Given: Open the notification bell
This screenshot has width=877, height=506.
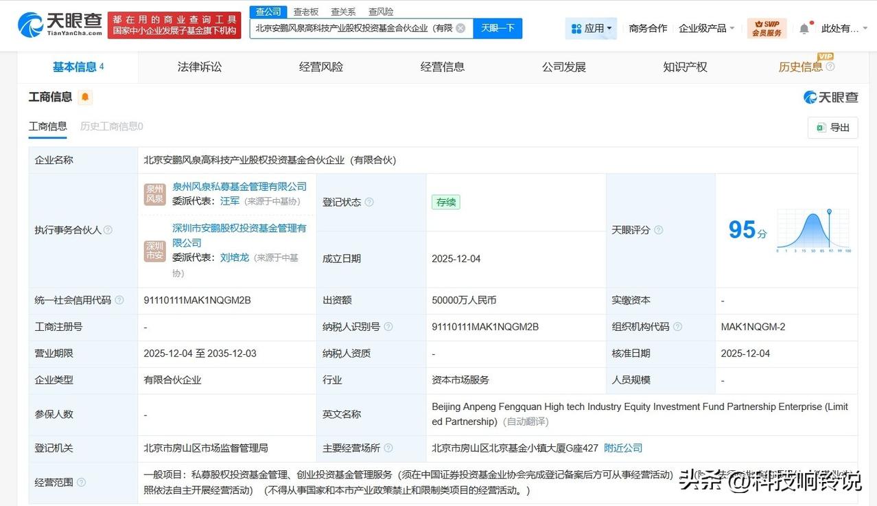Looking at the screenshot, I should 804,28.
